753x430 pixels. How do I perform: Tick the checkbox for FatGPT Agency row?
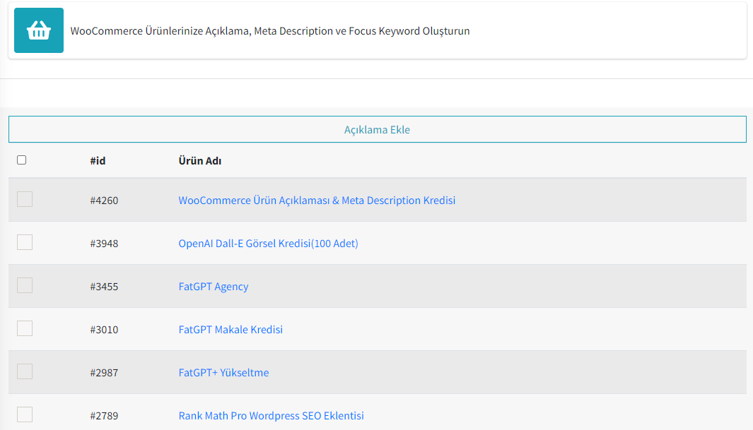click(x=25, y=285)
